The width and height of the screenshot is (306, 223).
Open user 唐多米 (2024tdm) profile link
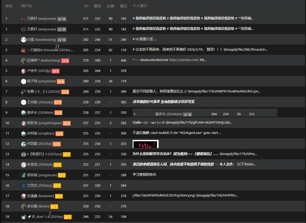[40, 112]
